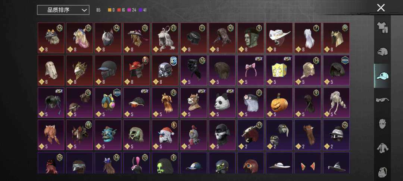Pick the yellow cube face mask item
Viewport: 403px width, 181px height.
point(279,70)
